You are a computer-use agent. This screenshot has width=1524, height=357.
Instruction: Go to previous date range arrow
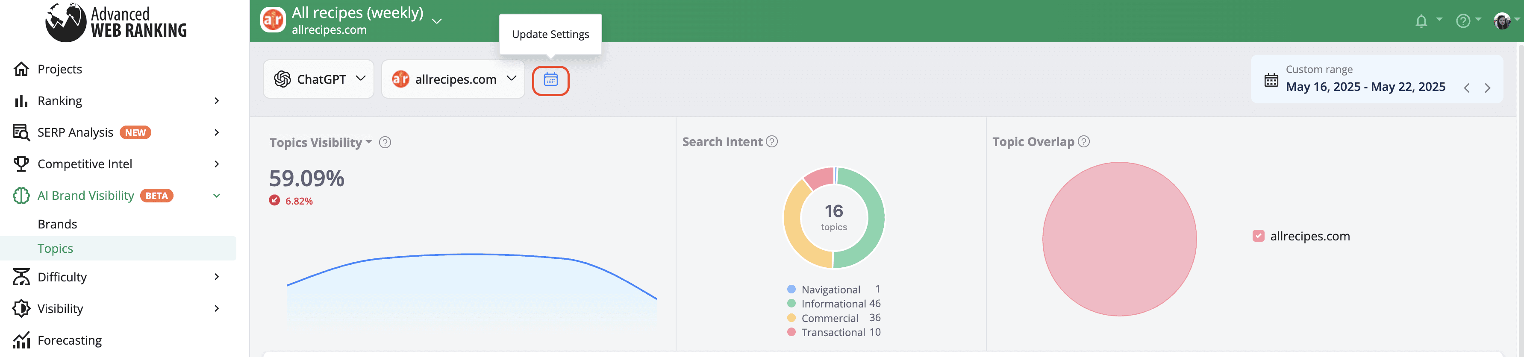pyautogui.click(x=1467, y=88)
